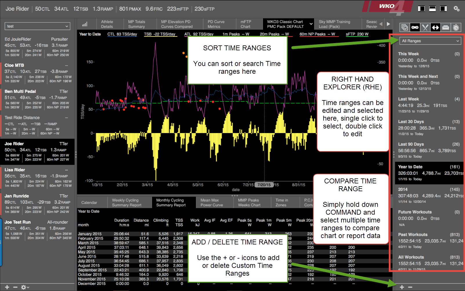Toggle the crossed oars rowing filter
The width and height of the screenshot is (465, 291).
[x=425, y=27]
